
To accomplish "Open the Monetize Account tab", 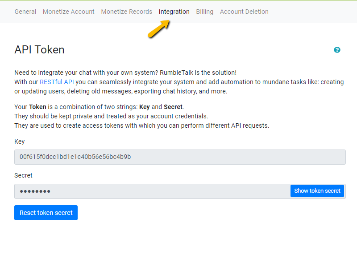I will [x=68, y=12].
